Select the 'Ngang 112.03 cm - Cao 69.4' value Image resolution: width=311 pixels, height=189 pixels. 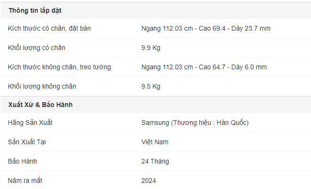tap(183, 28)
